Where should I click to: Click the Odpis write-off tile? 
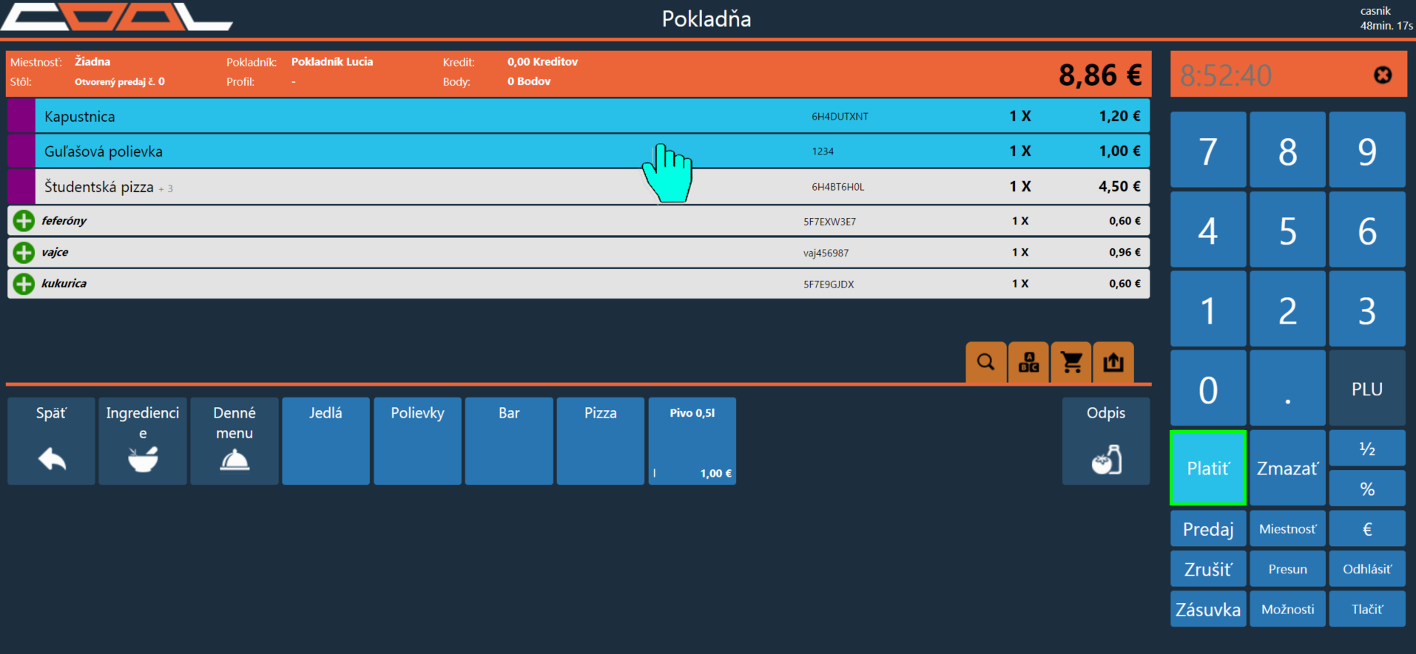(1105, 441)
